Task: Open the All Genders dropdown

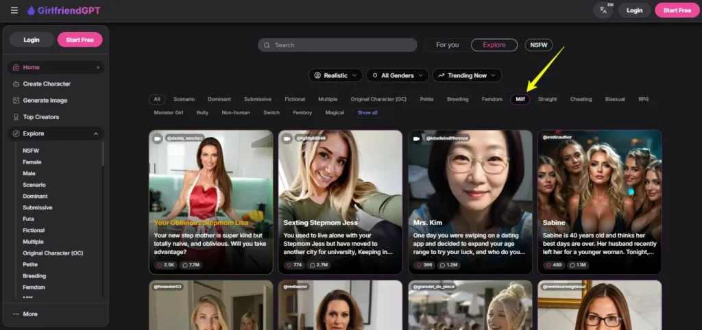Action: click(x=398, y=75)
